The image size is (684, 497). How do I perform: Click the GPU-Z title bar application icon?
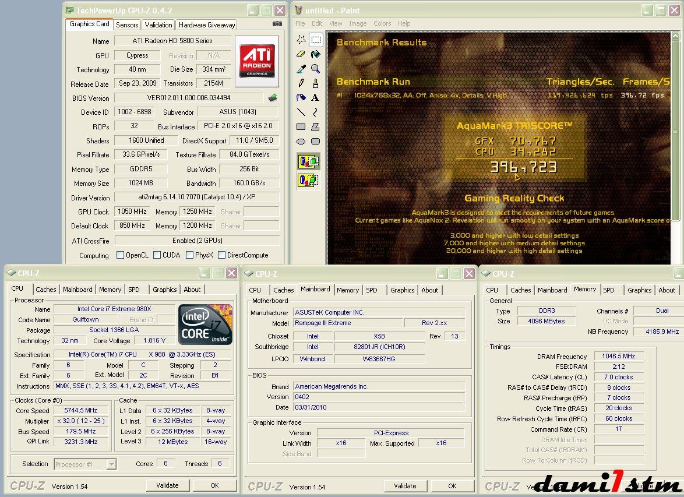pos(70,9)
